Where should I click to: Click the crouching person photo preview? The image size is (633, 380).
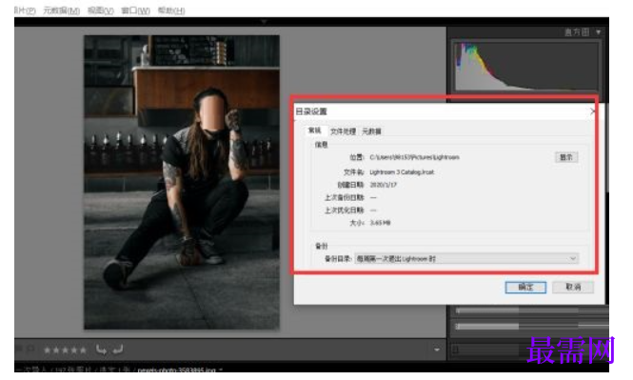pos(182,182)
